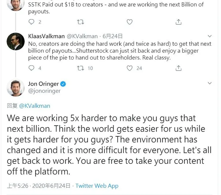Open Jon Oringer's profile avatar
The image size is (221, 195).
point(16,88)
